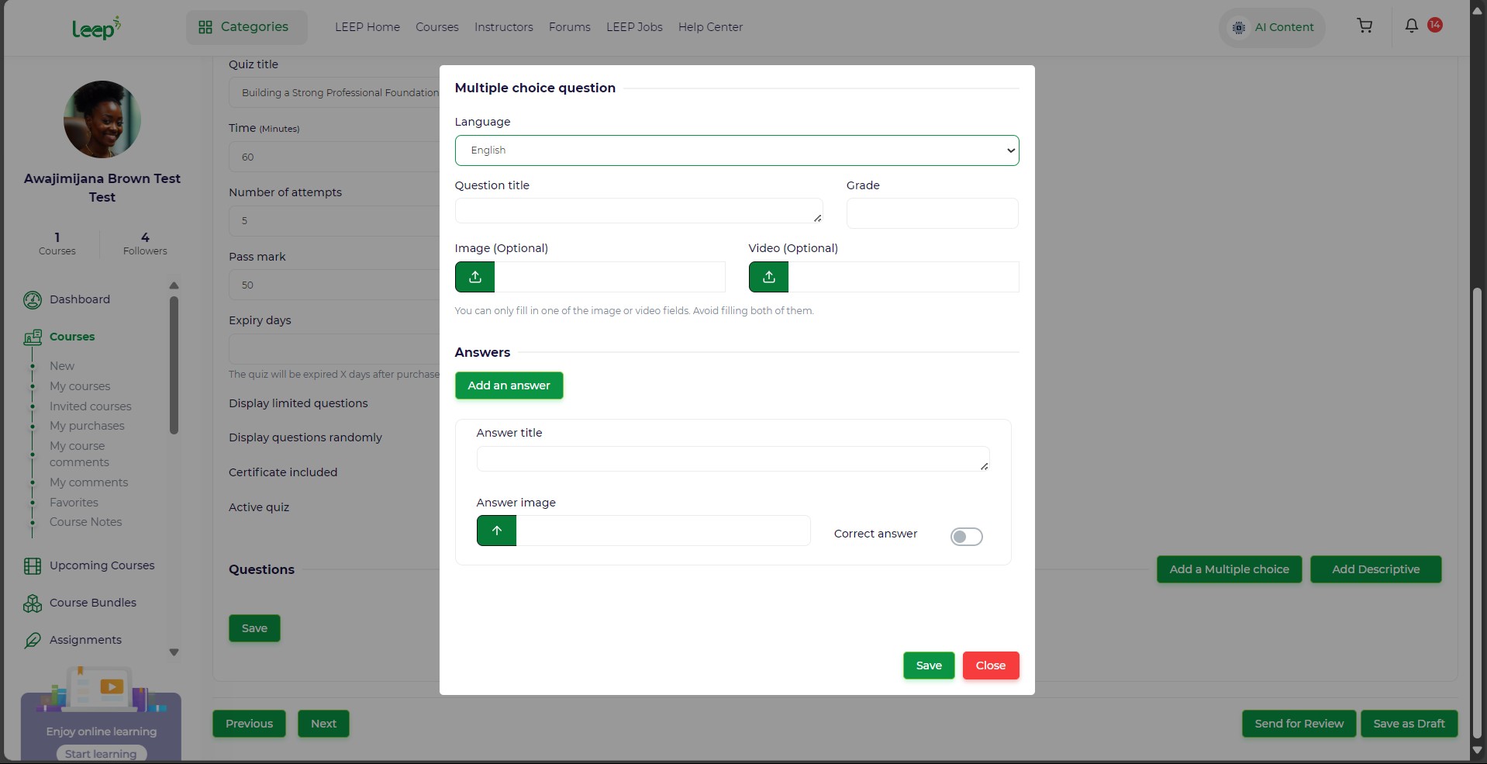Screen dimensions: 1487x764
Task: Open the Categories dropdown menu
Action: click(246, 27)
